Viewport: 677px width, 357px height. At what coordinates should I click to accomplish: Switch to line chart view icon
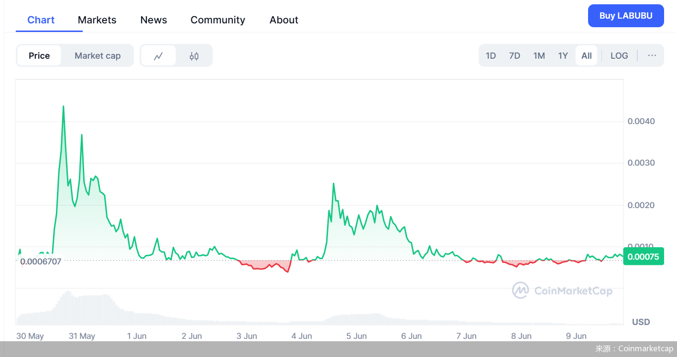point(158,56)
